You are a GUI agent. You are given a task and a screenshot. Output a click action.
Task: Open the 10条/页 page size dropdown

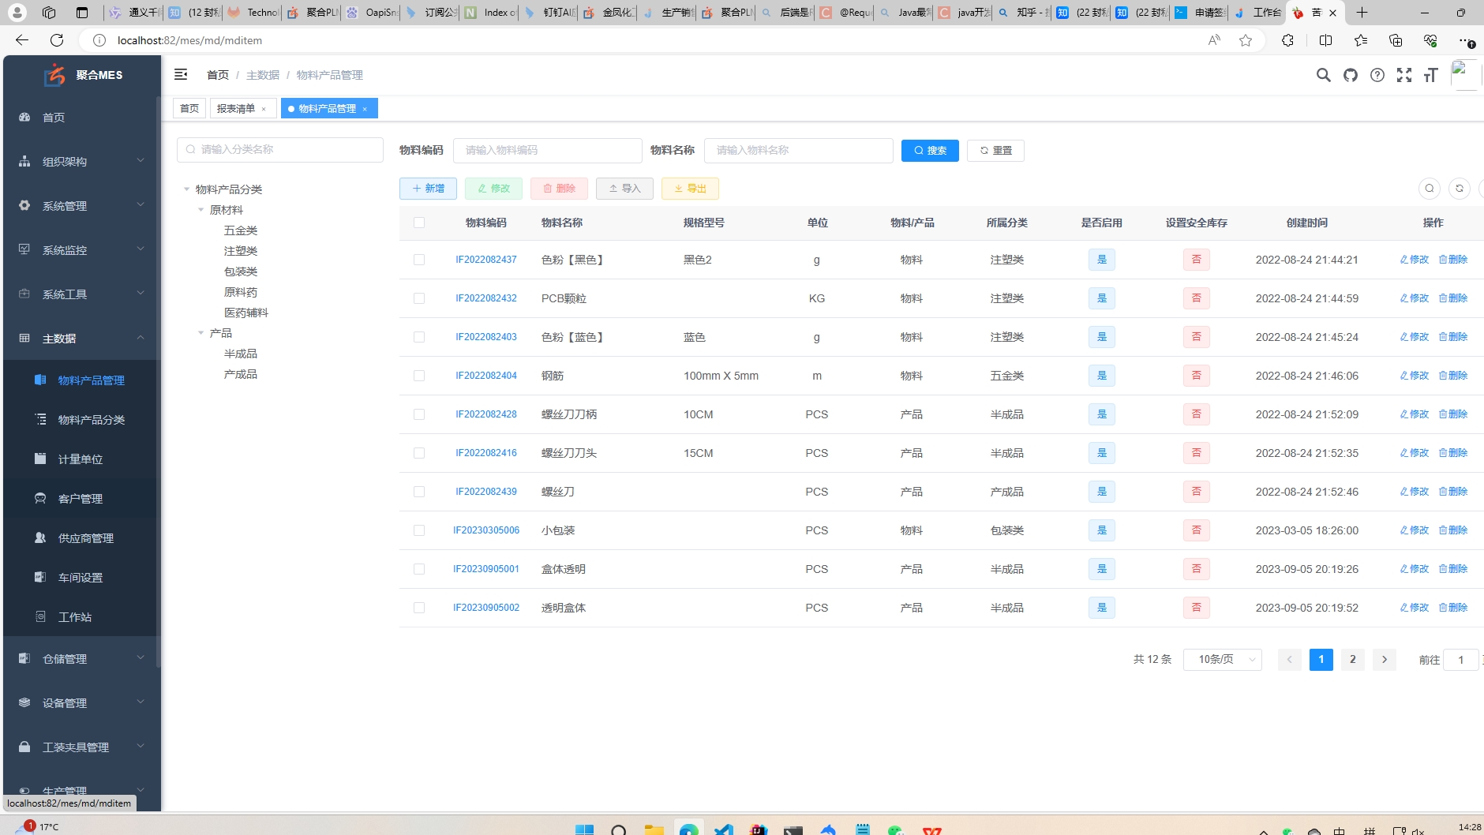coord(1223,660)
